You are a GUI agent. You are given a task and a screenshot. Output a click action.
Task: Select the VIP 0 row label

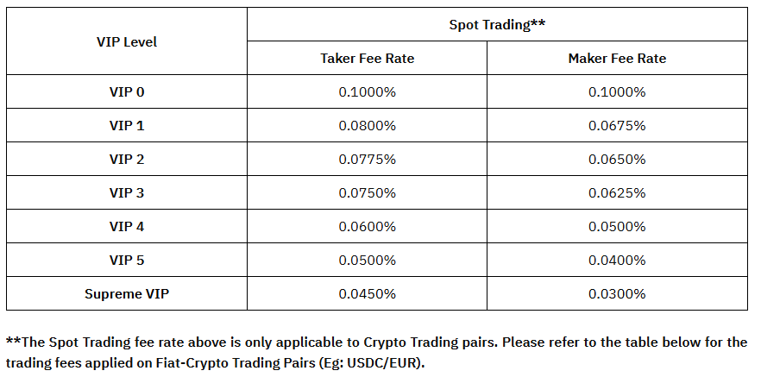pyautogui.click(x=127, y=92)
